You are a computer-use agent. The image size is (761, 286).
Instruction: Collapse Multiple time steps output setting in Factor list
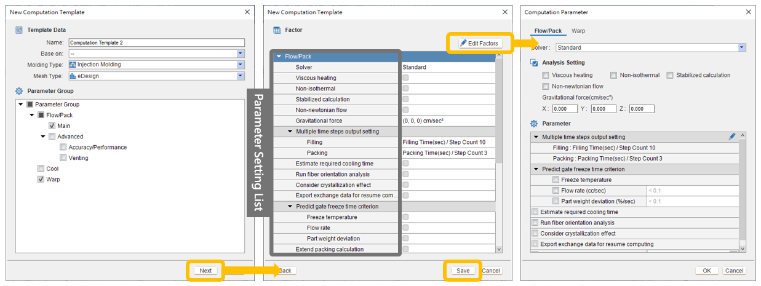pos(290,132)
